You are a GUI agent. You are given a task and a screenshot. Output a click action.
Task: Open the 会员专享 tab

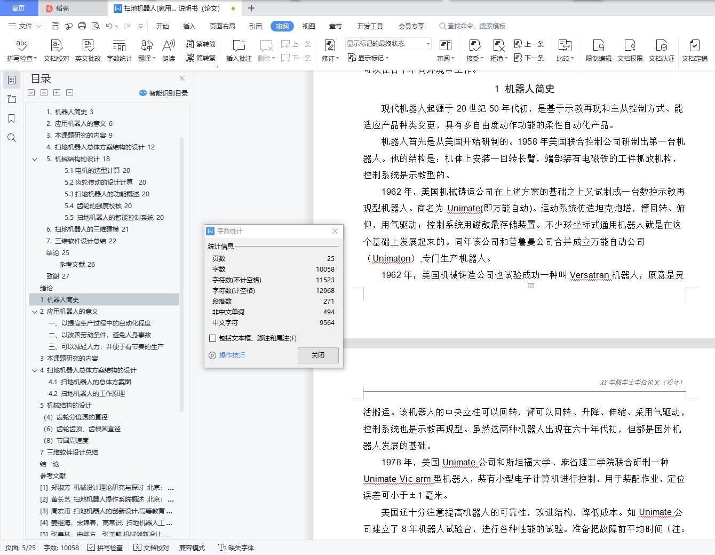tap(411, 26)
